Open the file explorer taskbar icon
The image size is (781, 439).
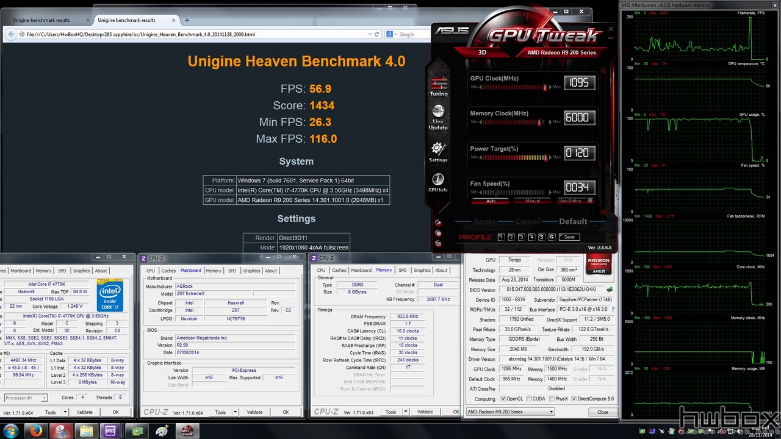click(x=86, y=430)
